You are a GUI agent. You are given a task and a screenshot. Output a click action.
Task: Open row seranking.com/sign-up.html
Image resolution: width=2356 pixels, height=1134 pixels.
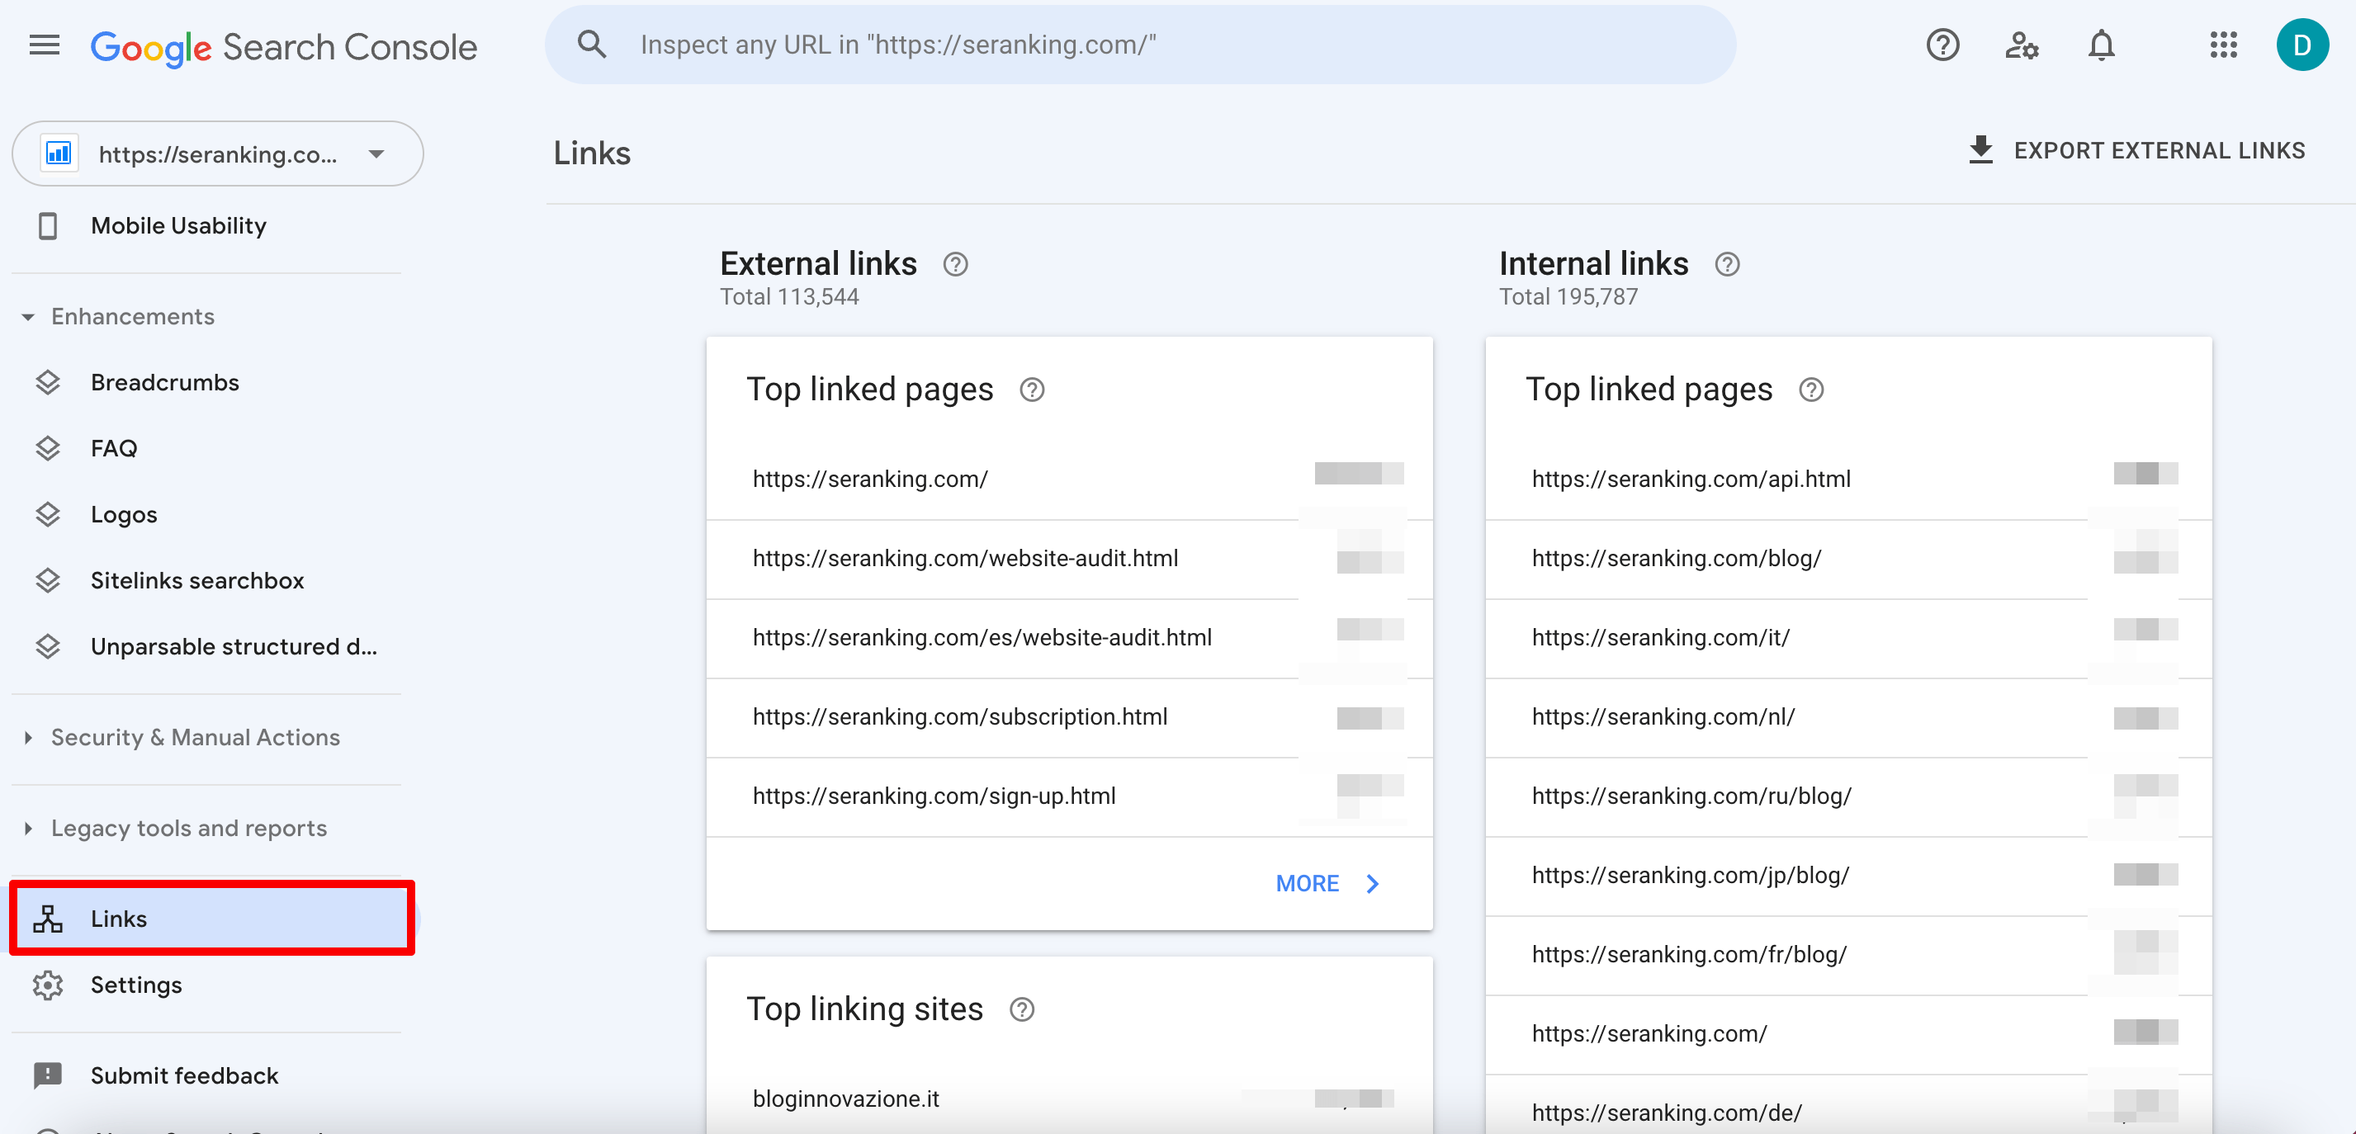point(1069,796)
